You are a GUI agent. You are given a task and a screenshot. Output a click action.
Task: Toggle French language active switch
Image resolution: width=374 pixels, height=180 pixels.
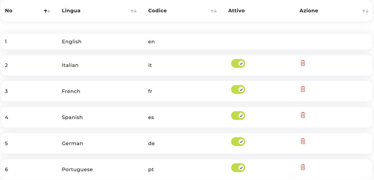pyautogui.click(x=238, y=90)
